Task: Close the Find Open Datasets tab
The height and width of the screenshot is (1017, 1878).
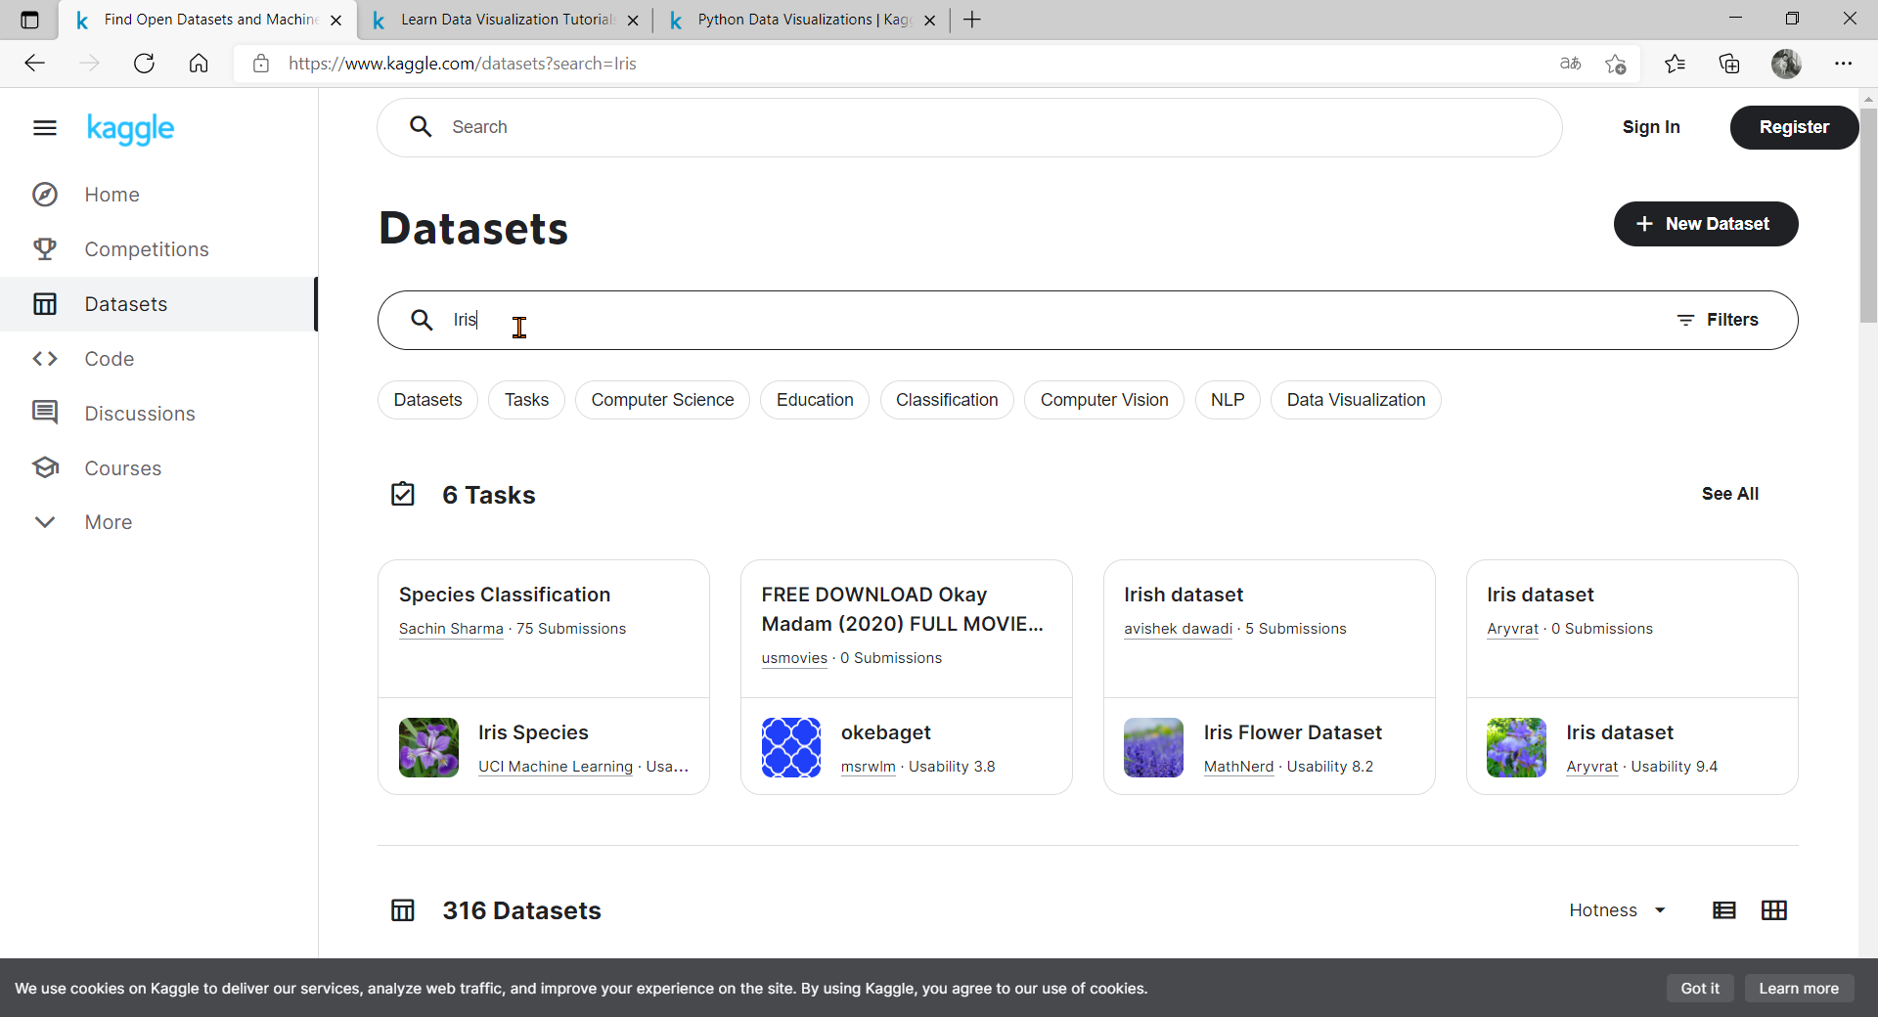Action: pyautogui.click(x=336, y=20)
